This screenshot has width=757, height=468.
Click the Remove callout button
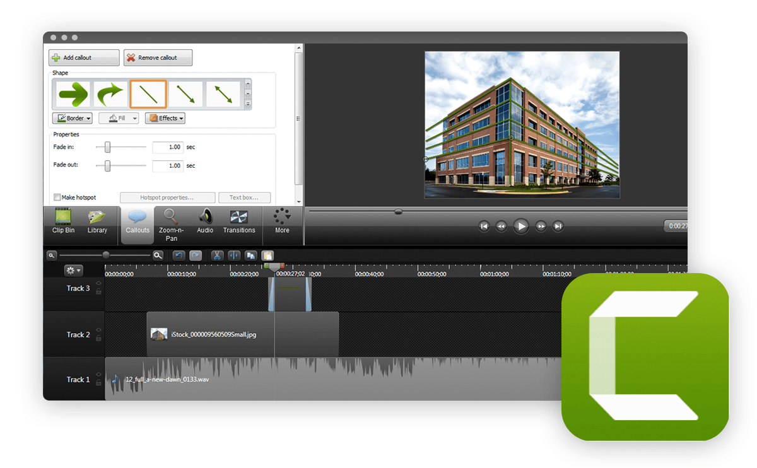point(158,57)
